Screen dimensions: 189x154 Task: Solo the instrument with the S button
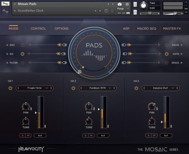[x=135, y=5]
